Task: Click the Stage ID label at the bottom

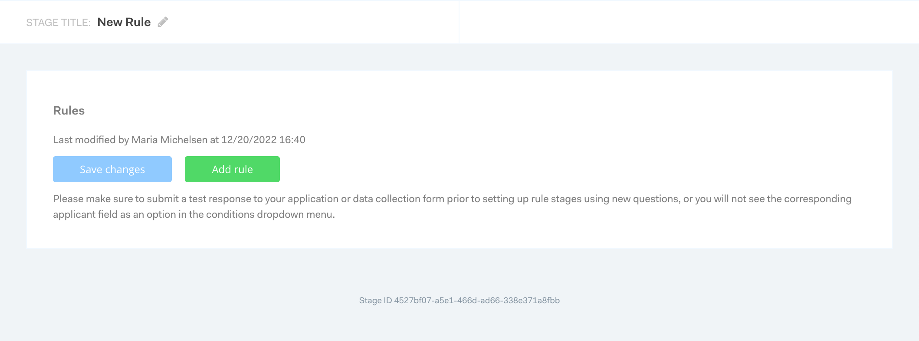Action: tap(375, 300)
